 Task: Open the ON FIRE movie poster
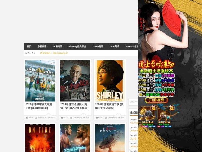(40, 138)
